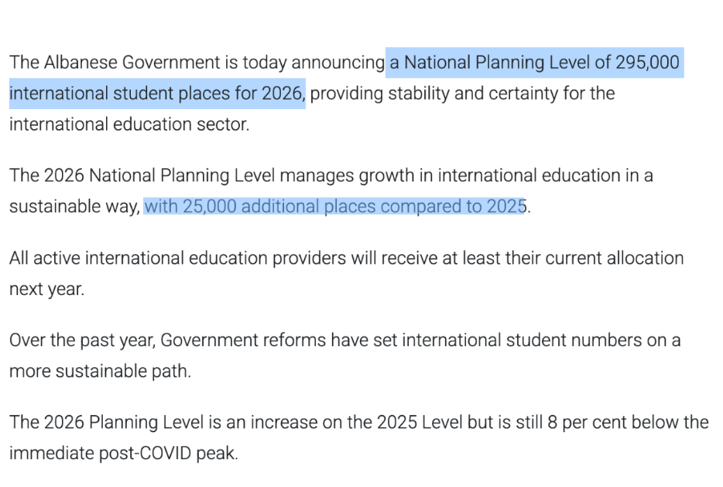This screenshot has height=487, width=723.
Task: Click the phrase "more sustainable path."
Action: (x=100, y=371)
